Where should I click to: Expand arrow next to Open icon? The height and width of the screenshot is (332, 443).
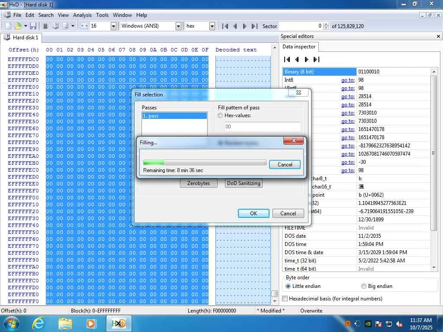[26, 26]
